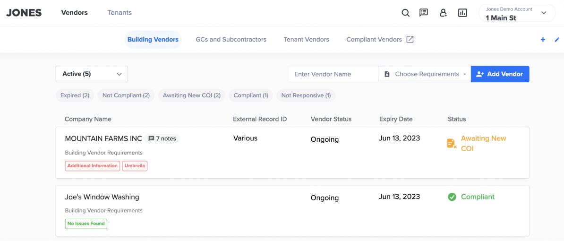Image resolution: width=564 pixels, height=241 pixels.
Task: Click the blue plus icon
Action: 543,40
